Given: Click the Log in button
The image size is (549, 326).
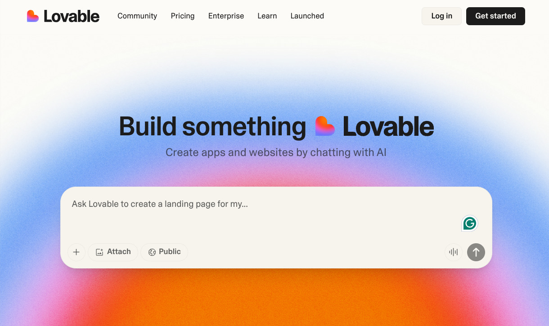Looking at the screenshot, I should (x=441, y=16).
